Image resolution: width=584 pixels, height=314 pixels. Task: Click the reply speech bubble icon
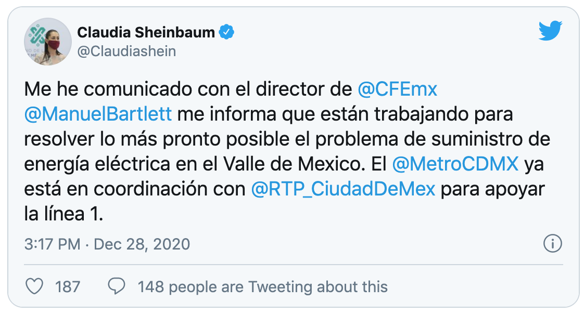tap(117, 286)
